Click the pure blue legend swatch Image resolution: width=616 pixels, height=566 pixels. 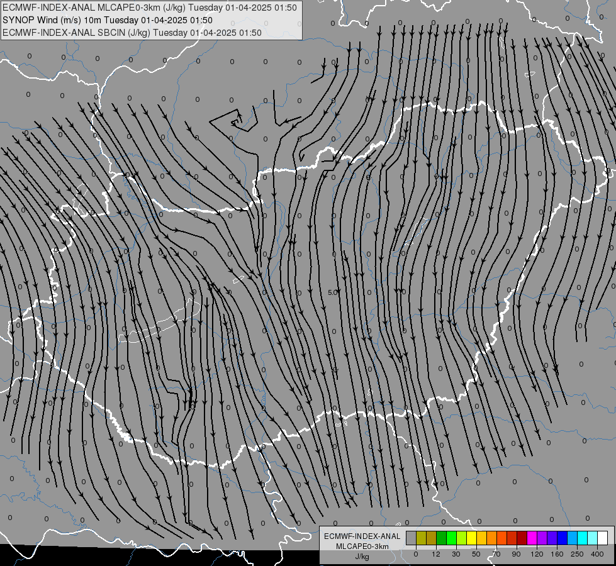tap(562, 538)
